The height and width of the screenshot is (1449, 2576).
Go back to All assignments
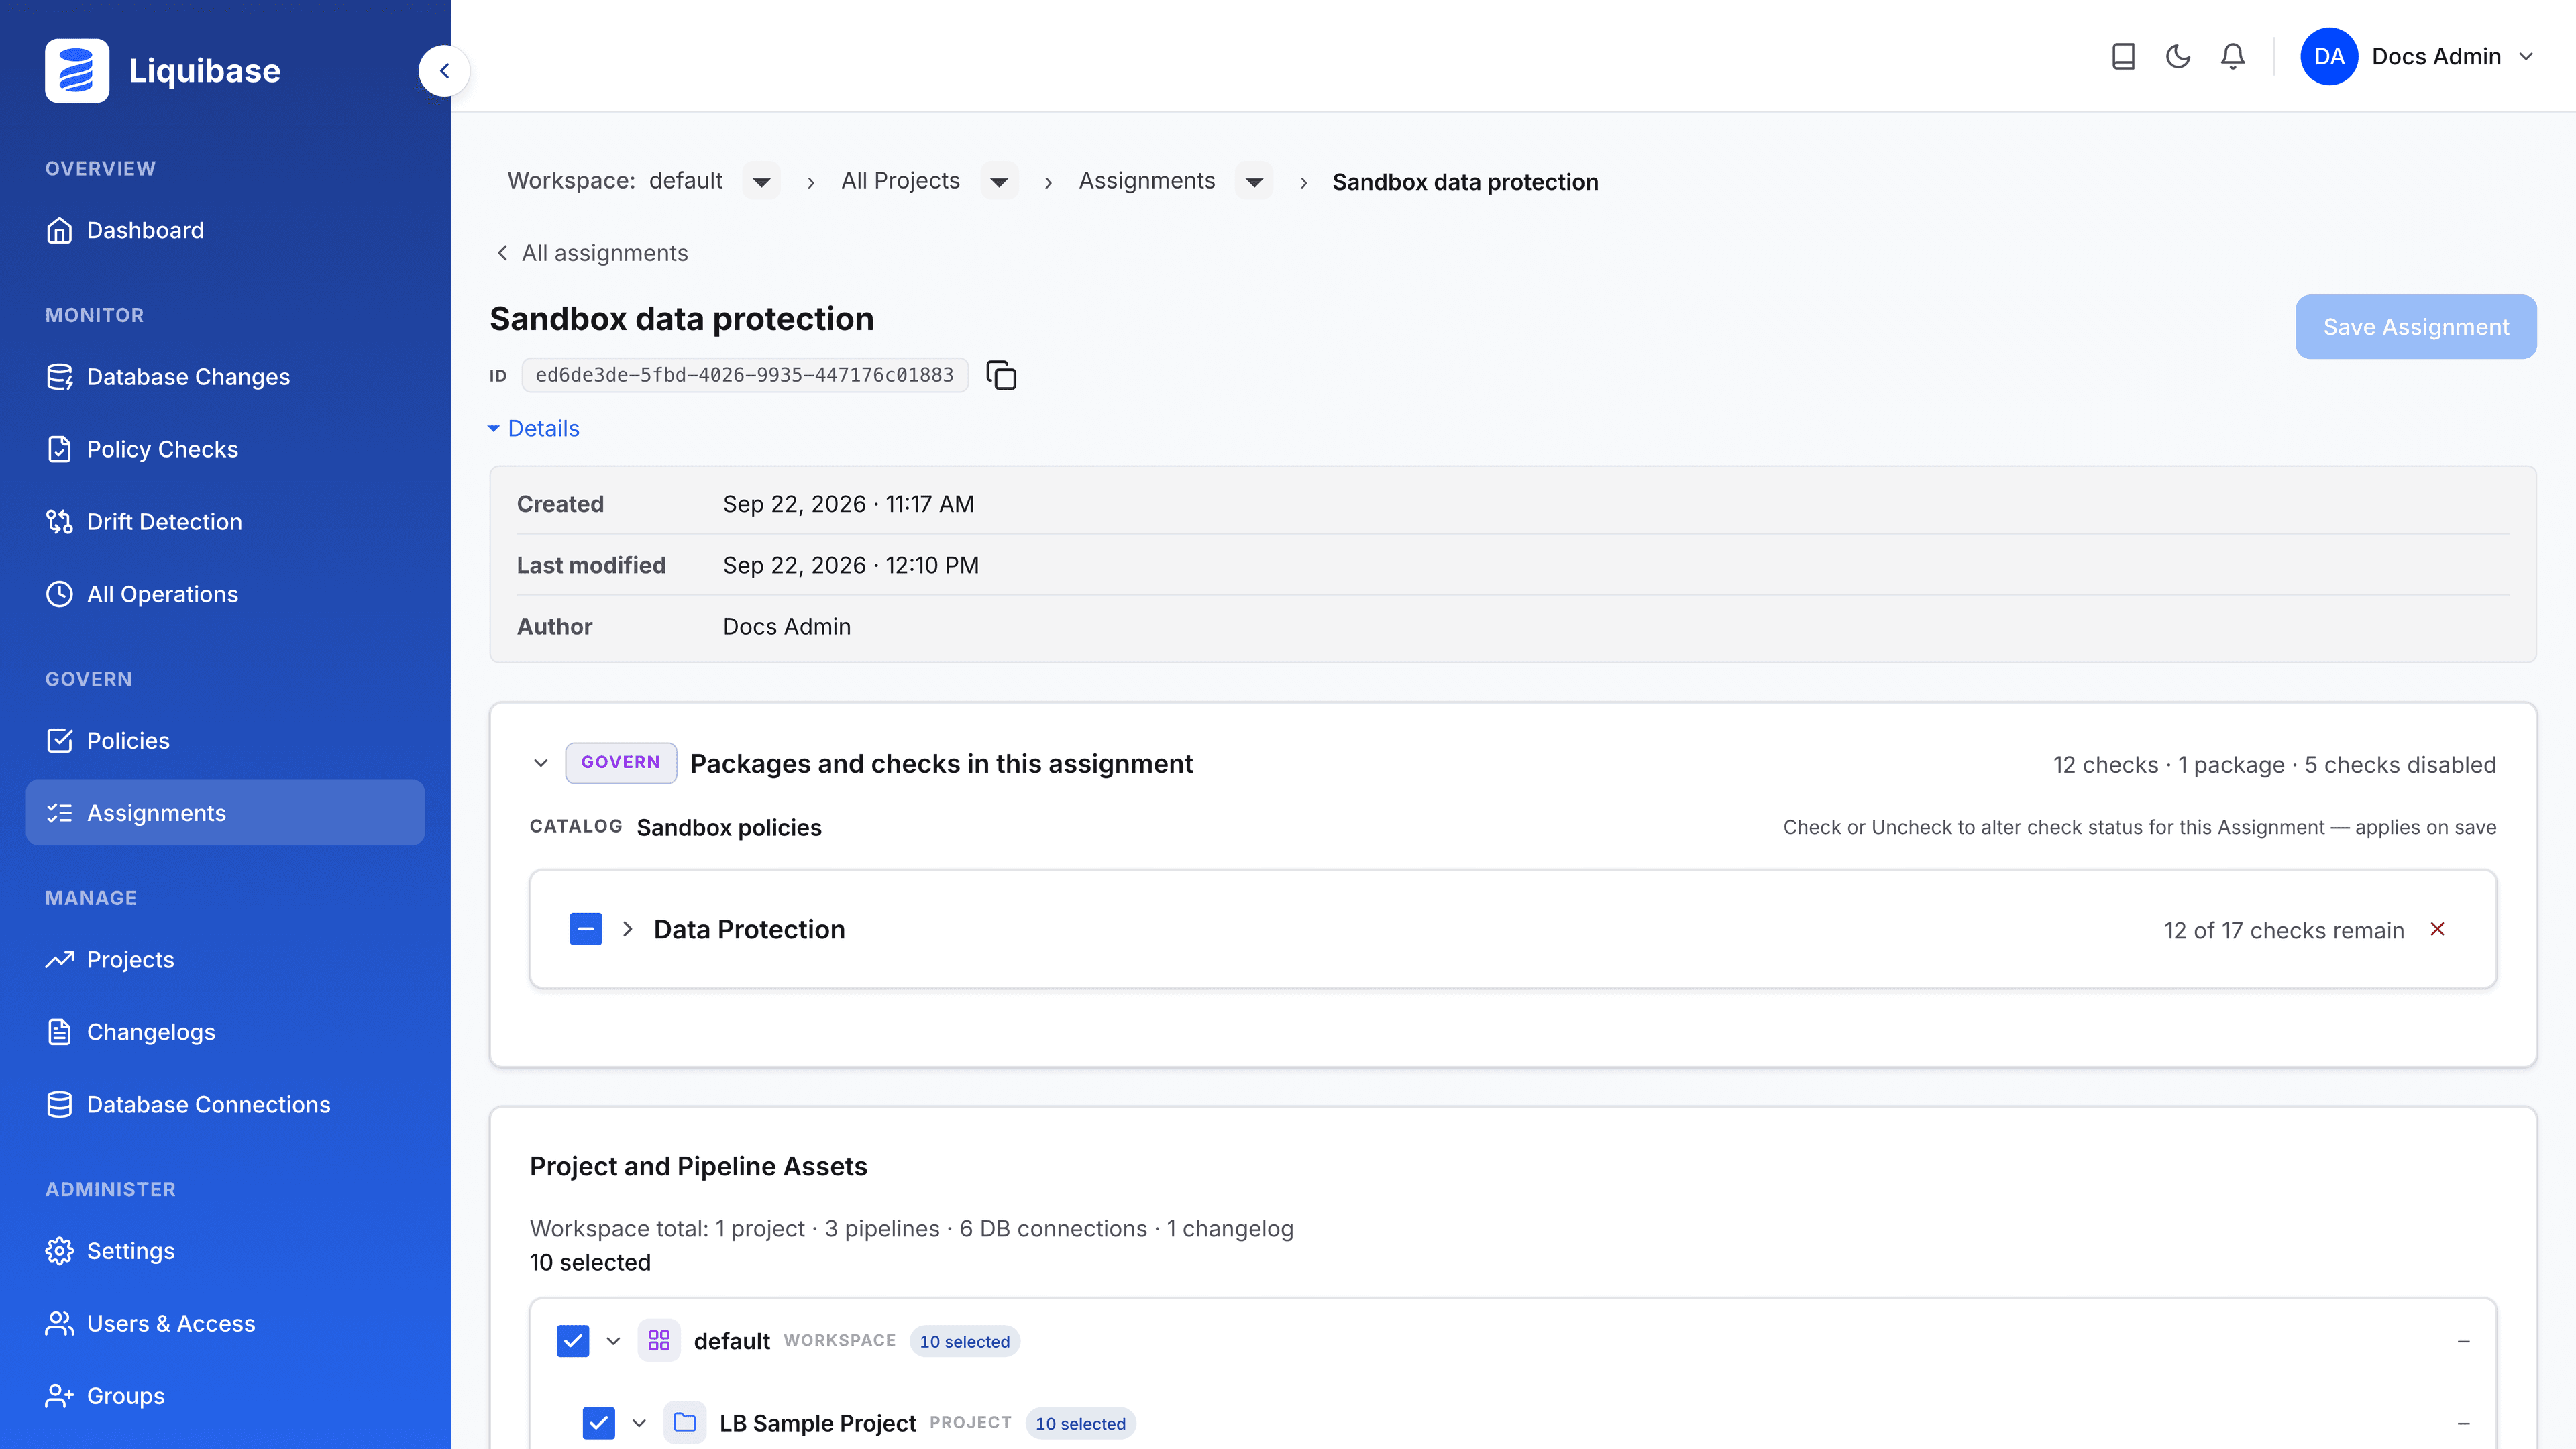[x=592, y=254]
